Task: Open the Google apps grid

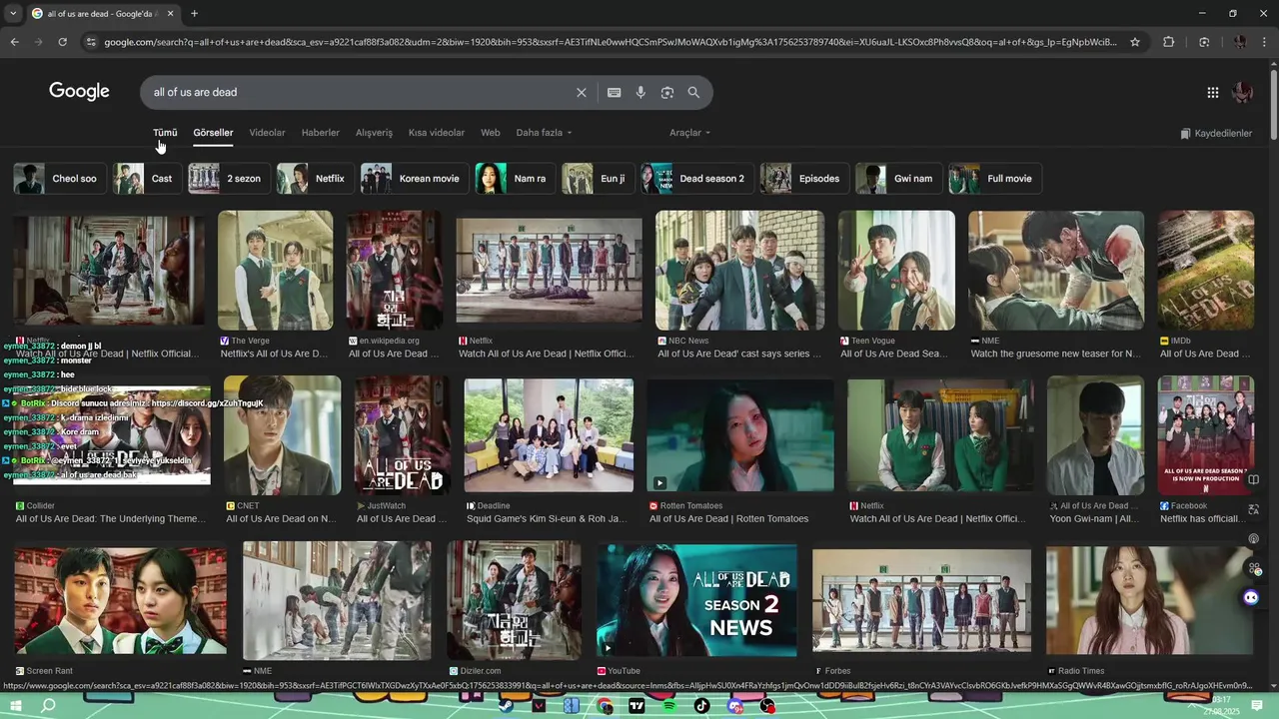Action: pyautogui.click(x=1213, y=92)
